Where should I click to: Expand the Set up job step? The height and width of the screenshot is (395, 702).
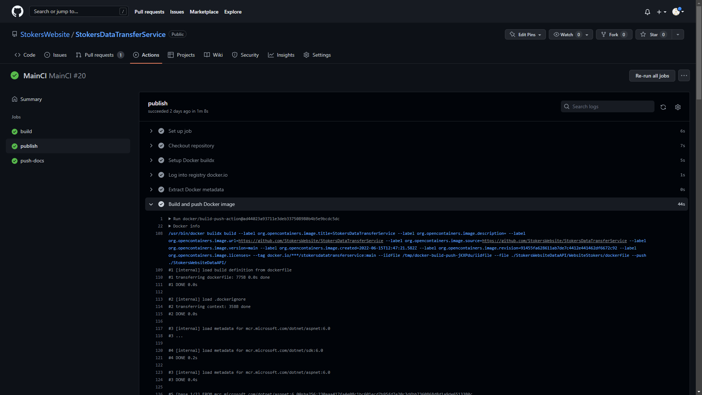(x=151, y=131)
